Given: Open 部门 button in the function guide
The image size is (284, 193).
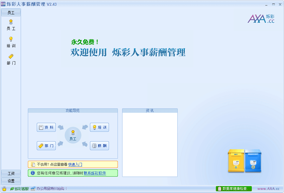Looking at the screenshot, I should coord(46,146).
